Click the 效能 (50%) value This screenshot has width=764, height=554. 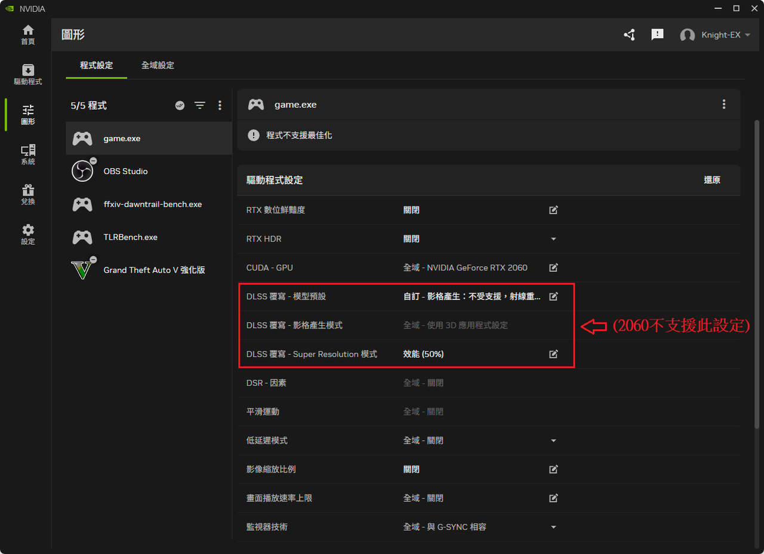coord(423,354)
